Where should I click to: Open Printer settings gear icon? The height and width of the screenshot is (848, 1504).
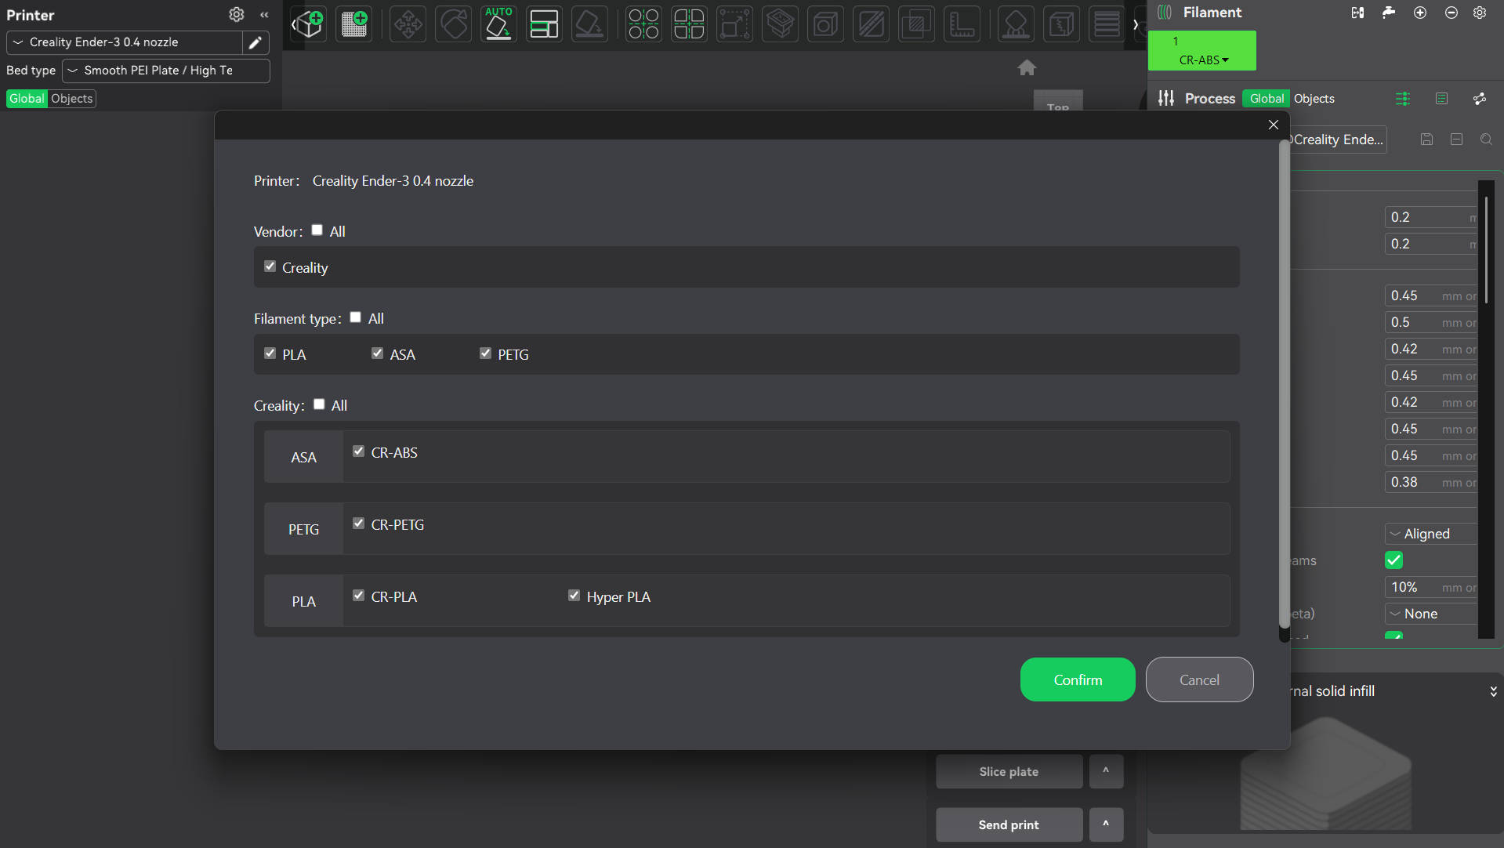pos(236,14)
